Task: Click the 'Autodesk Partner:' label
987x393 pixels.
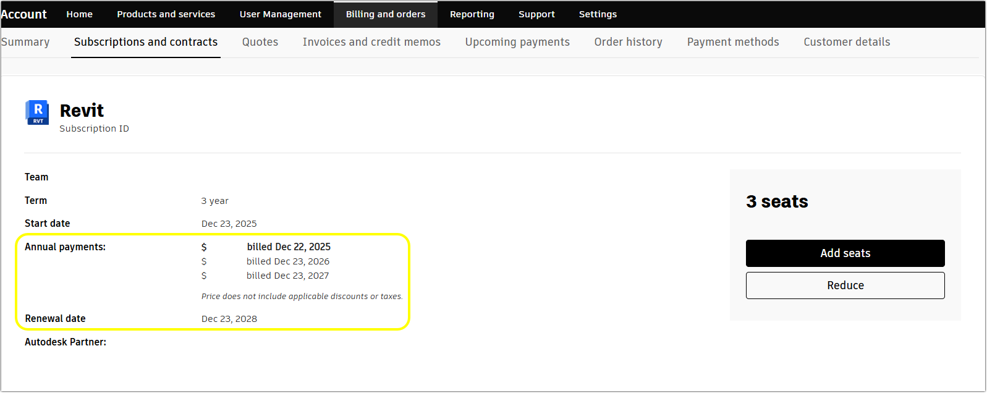Action: [x=66, y=342]
